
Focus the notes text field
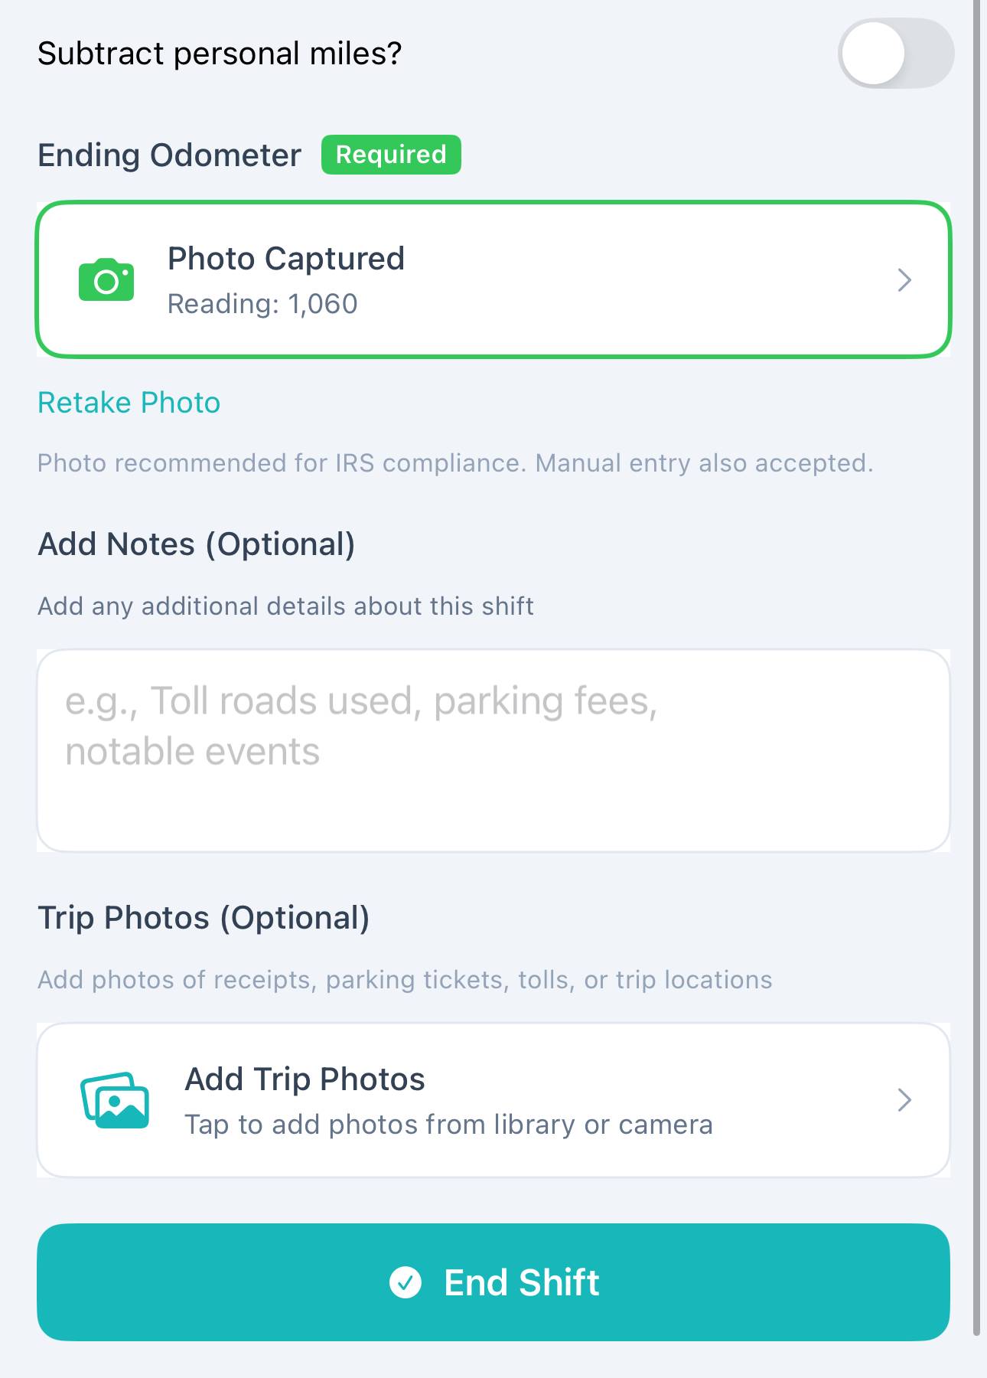click(493, 750)
